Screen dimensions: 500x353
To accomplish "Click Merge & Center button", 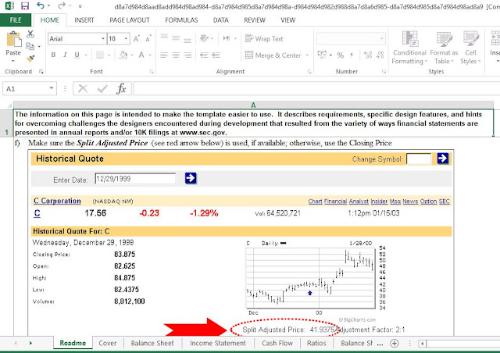I will click(273, 55).
